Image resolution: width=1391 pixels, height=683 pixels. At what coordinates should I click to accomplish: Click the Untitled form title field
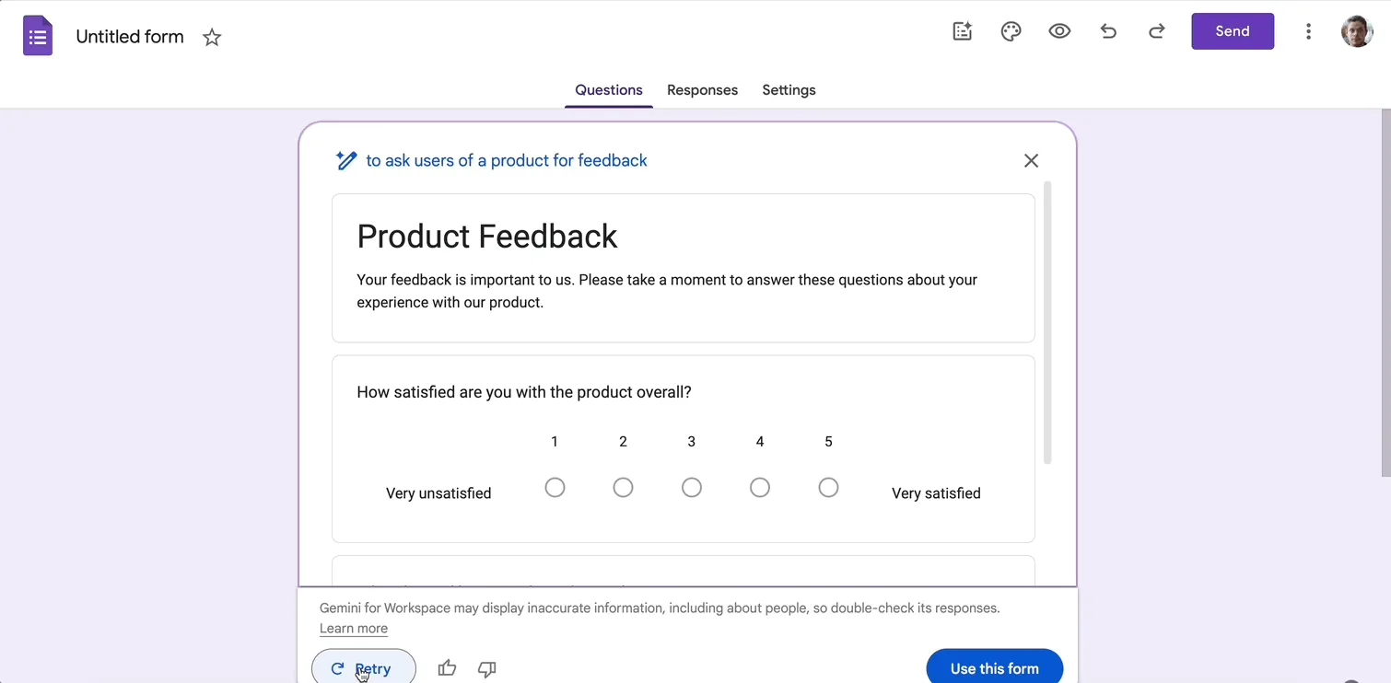coord(129,36)
